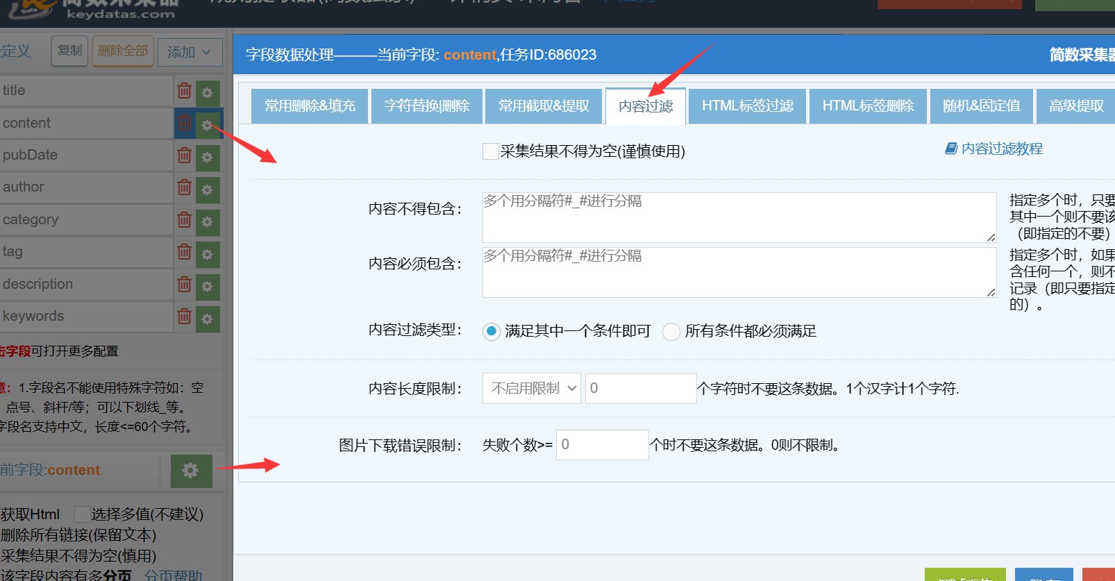The image size is (1115, 581).
Task: Select the author field row
Action: point(86,187)
